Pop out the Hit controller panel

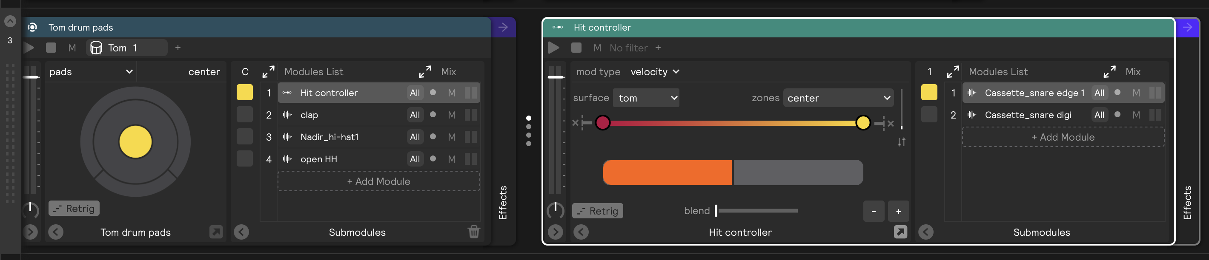point(900,232)
